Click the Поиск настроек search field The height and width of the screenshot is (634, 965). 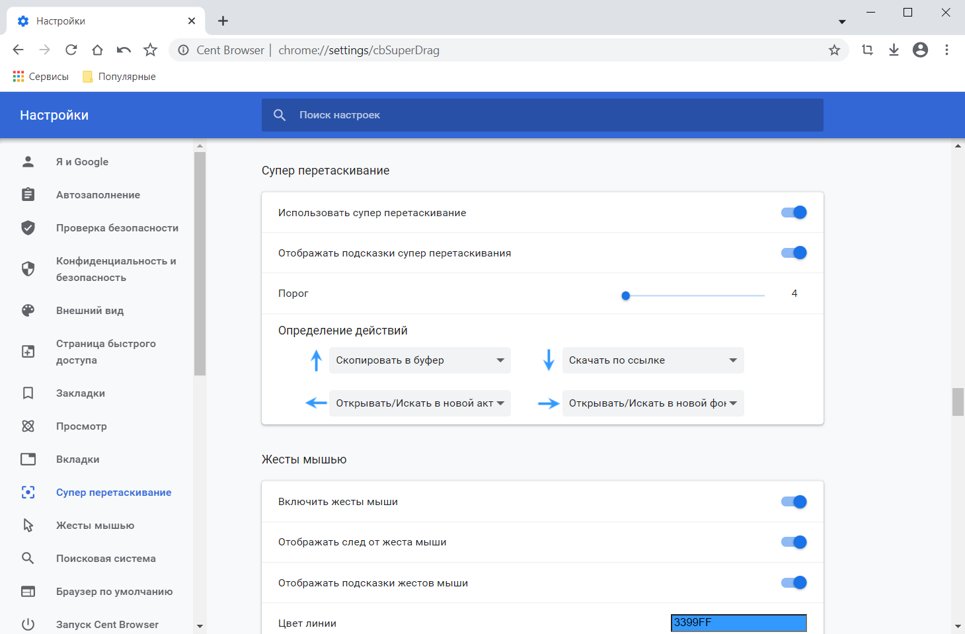tap(542, 115)
